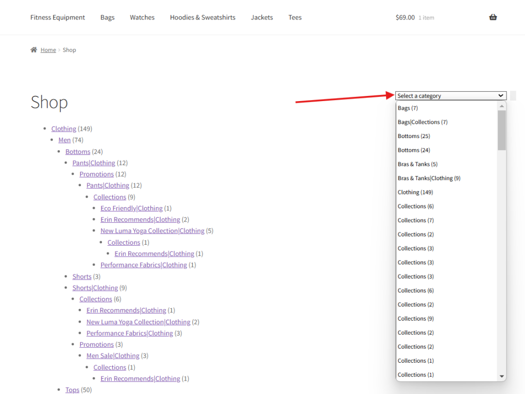
Task: Navigate to Jackets menu item
Action: 261,17
